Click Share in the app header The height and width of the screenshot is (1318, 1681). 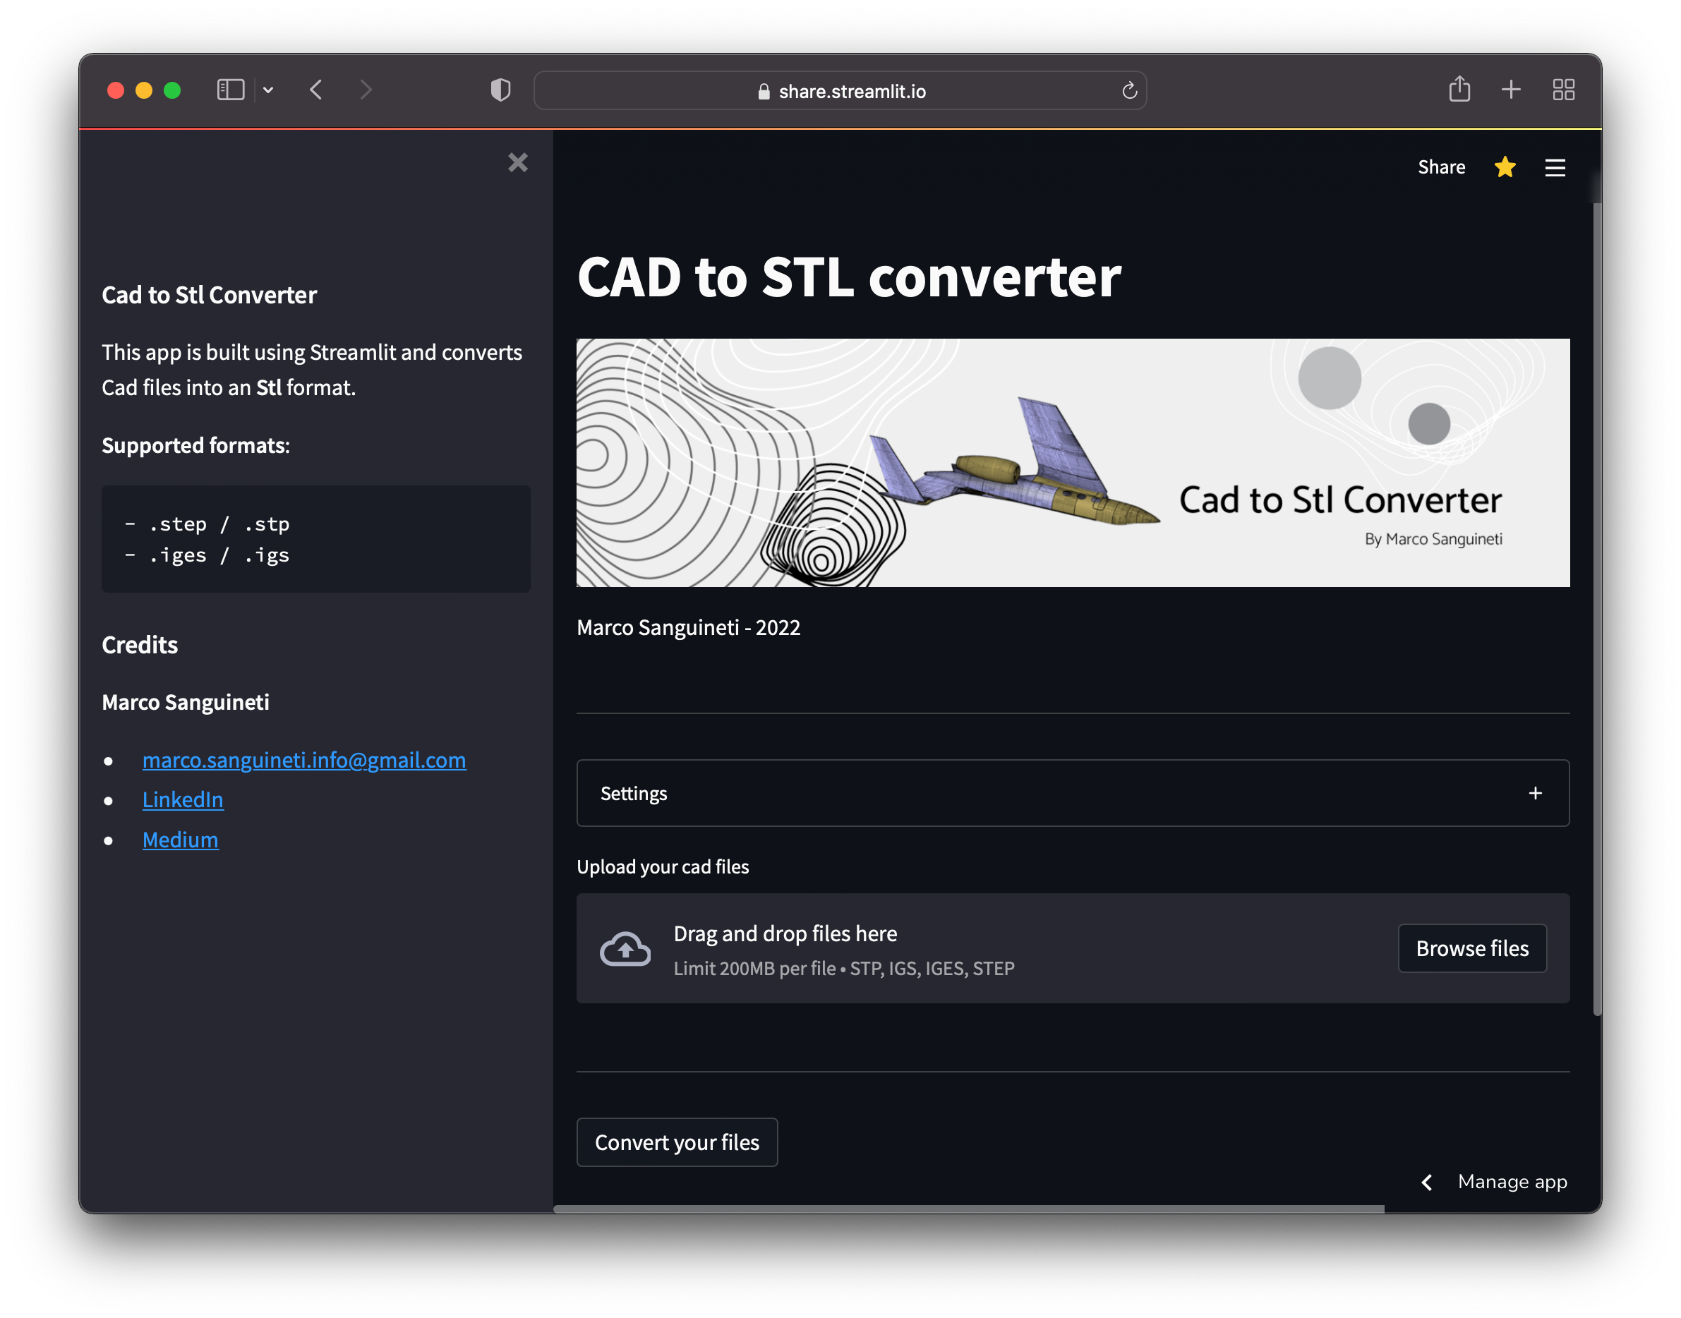pyautogui.click(x=1441, y=167)
